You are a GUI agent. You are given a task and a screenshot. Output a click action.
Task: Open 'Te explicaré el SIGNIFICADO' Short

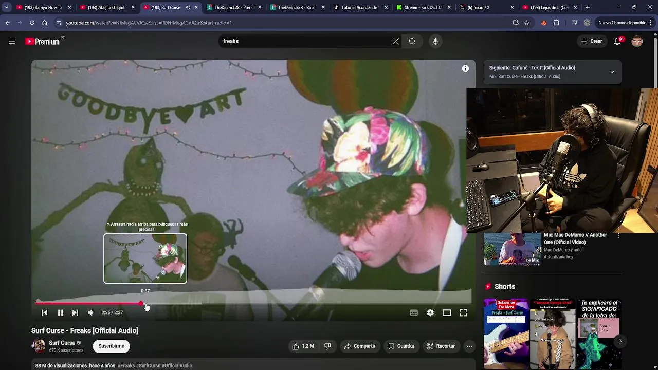pos(599,334)
